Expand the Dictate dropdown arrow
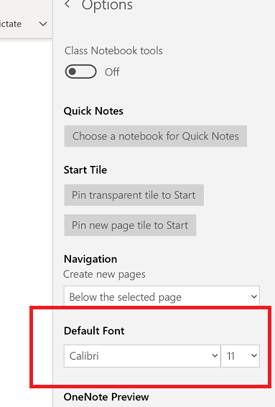Image resolution: width=275 pixels, height=407 pixels. 43,24
